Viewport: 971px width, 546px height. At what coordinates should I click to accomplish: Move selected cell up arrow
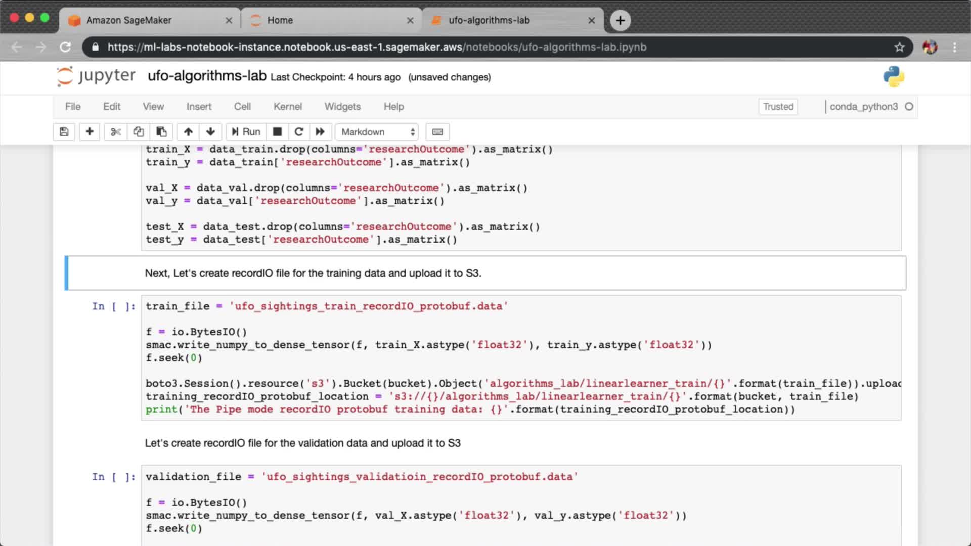click(x=188, y=132)
